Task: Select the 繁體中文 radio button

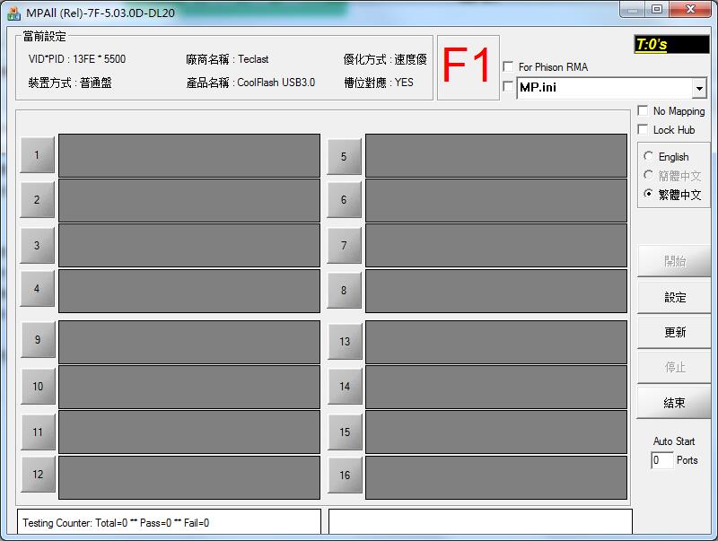Action: pyautogui.click(x=649, y=195)
